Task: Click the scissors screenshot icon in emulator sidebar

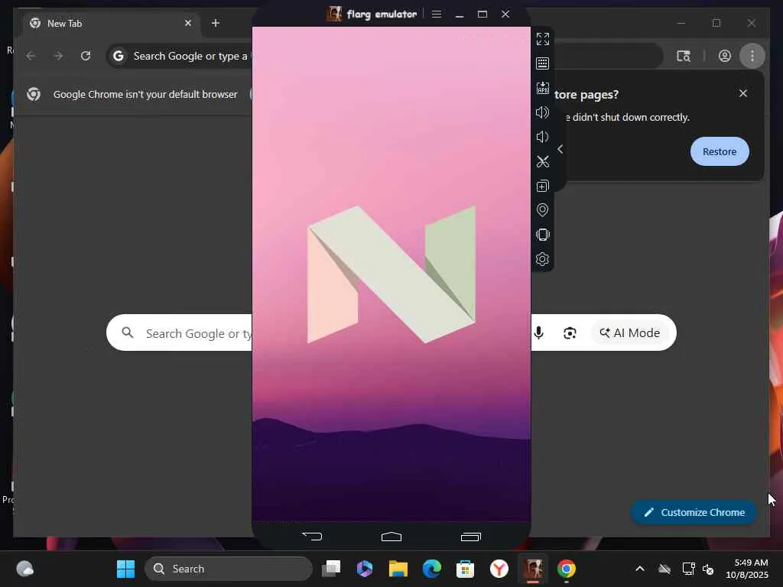Action: pyautogui.click(x=542, y=161)
